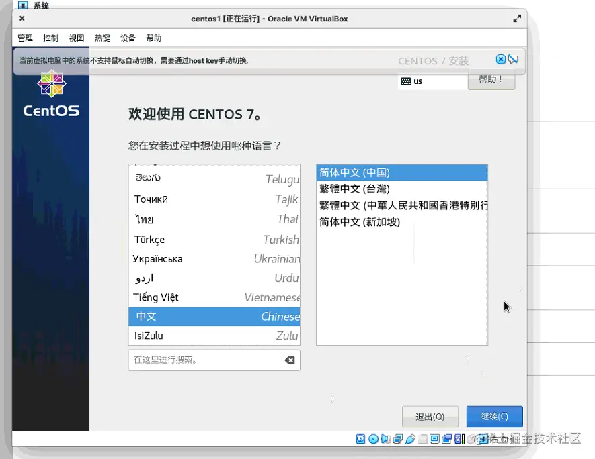Choose the 简体中文 (新加坡) locale
This screenshot has width=595, height=459.
click(402, 222)
